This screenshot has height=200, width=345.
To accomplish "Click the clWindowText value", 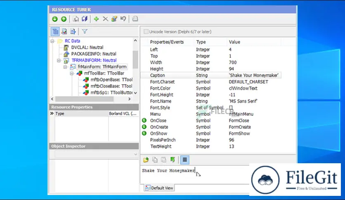I will 243,88.
